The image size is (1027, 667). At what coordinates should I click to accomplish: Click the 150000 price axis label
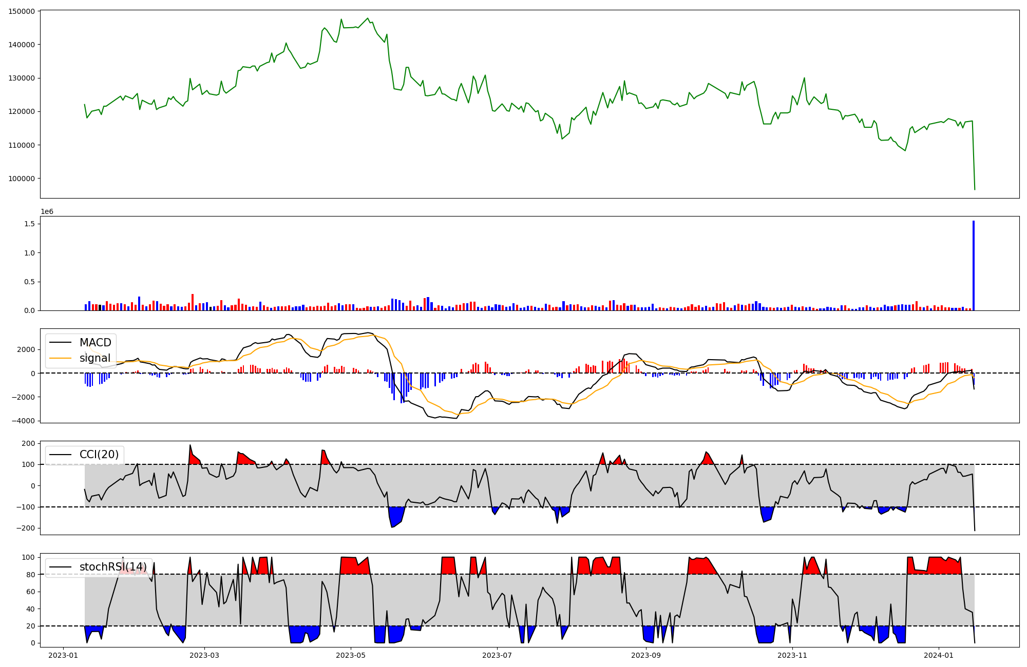tap(22, 11)
